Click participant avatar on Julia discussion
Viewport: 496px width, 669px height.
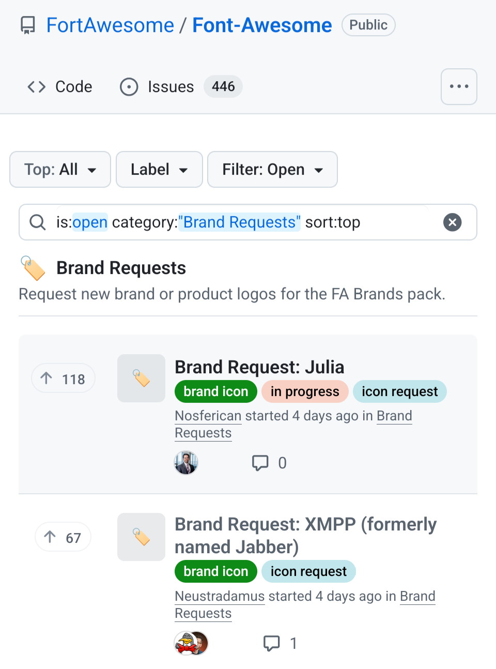(186, 463)
